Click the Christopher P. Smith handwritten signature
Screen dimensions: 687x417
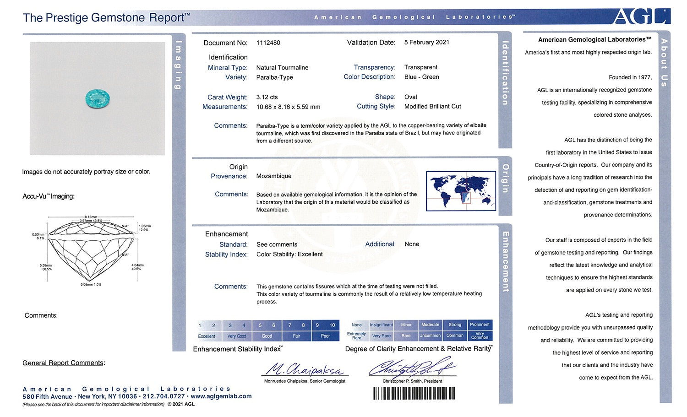click(413, 367)
